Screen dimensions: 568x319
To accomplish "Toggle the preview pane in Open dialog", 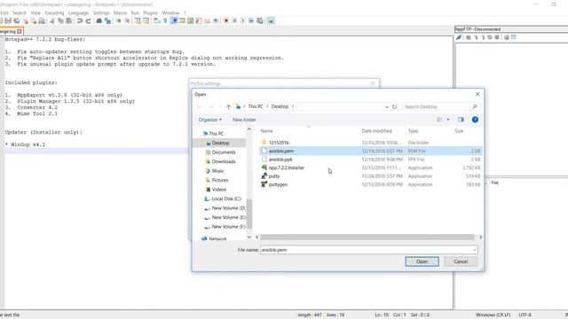I will 461,120.
